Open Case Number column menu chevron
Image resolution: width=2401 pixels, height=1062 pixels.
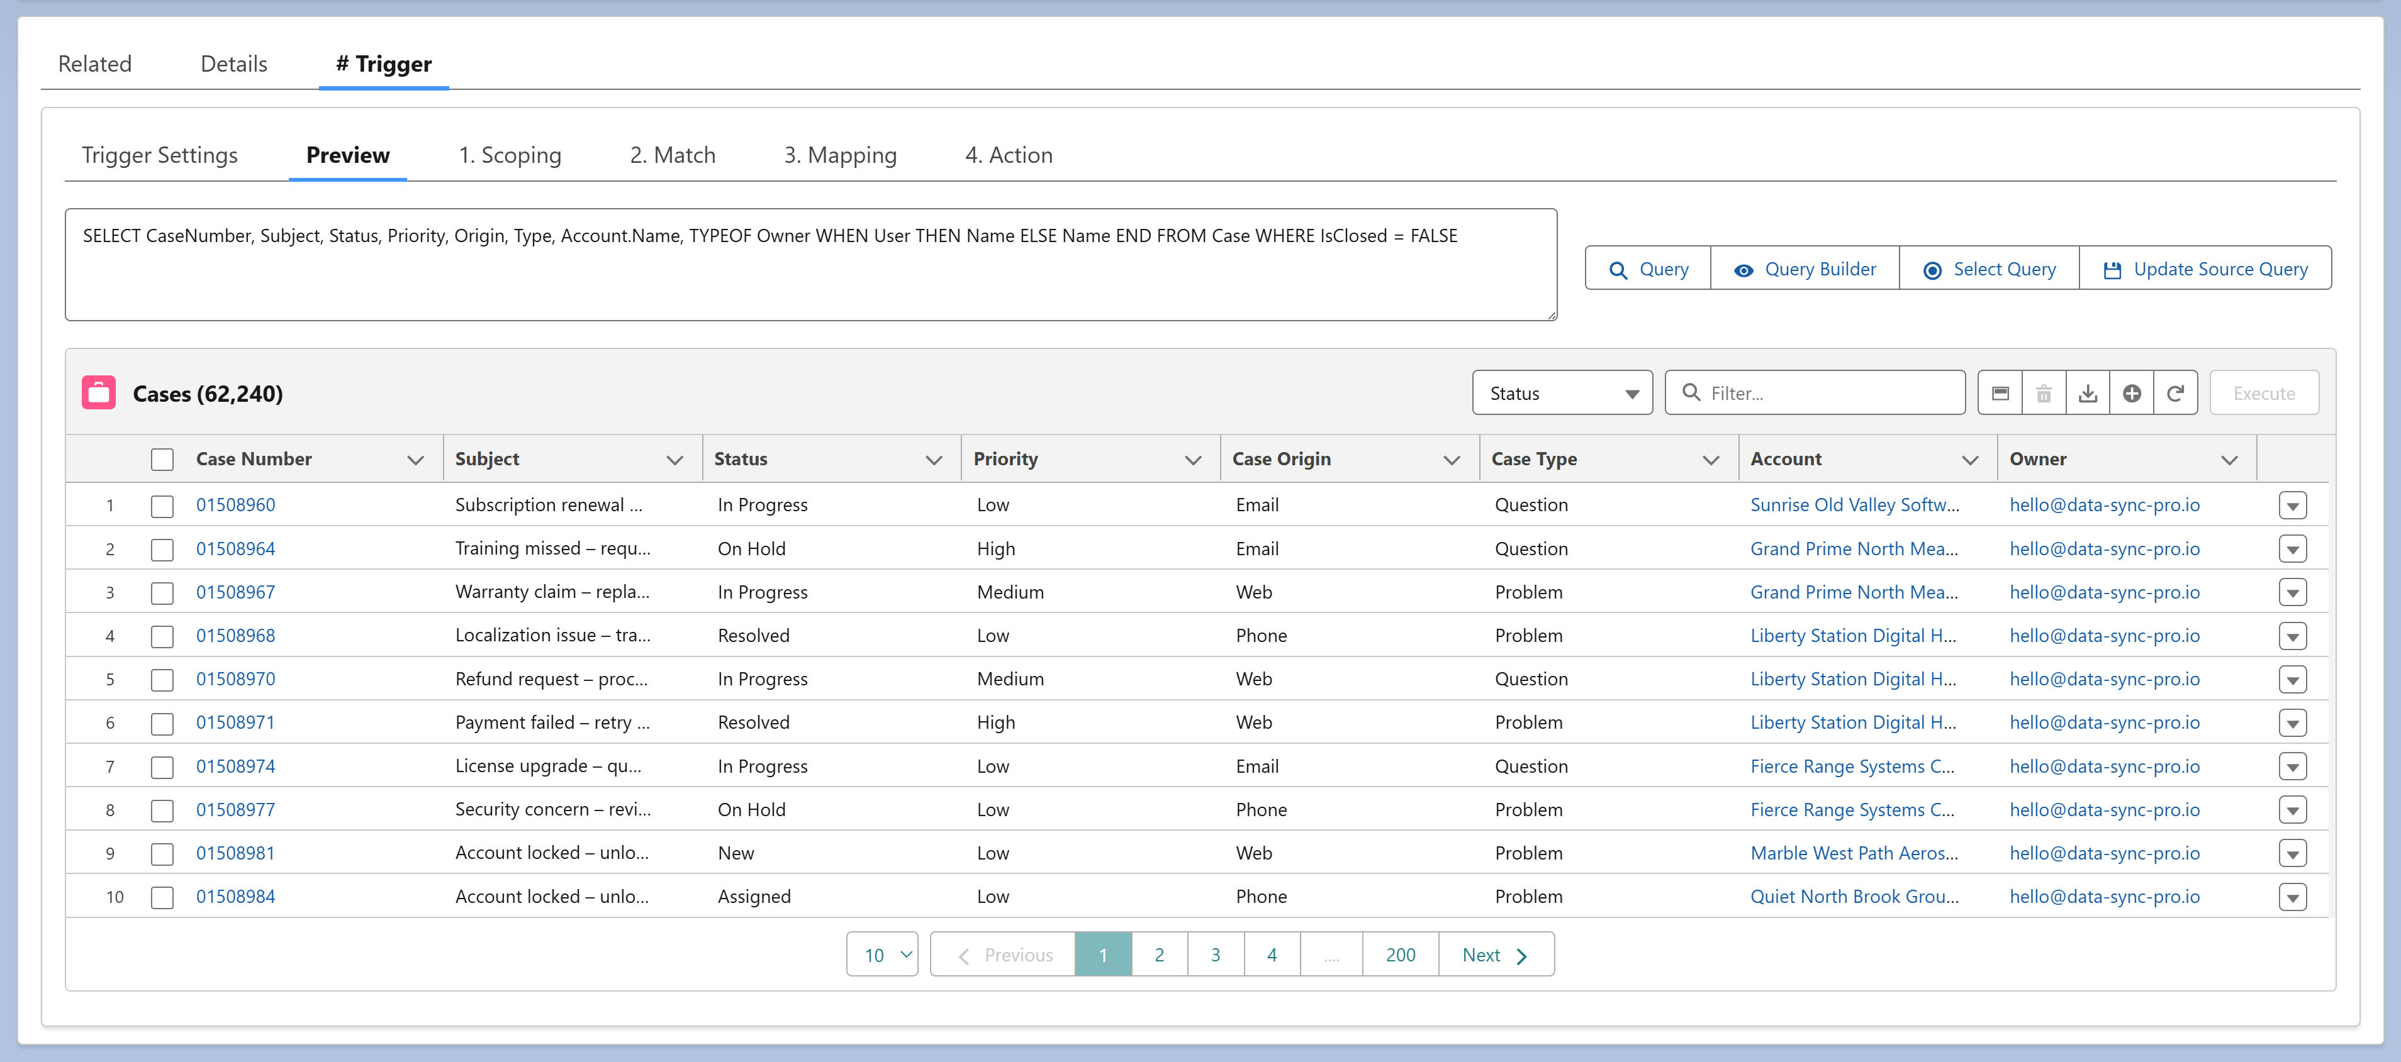[416, 459]
